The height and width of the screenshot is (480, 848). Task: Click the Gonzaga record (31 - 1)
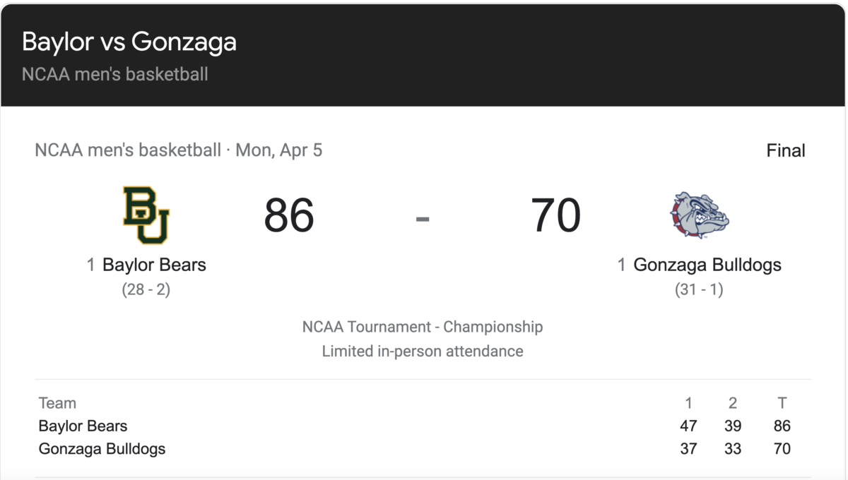pos(699,289)
